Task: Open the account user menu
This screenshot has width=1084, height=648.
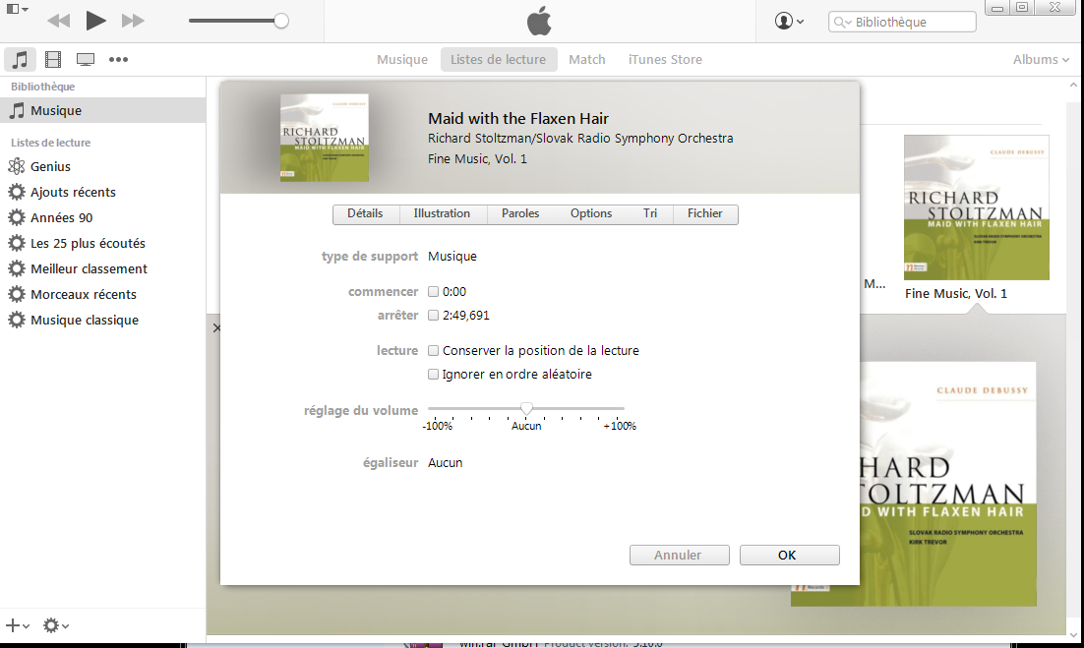Action: 789,22
